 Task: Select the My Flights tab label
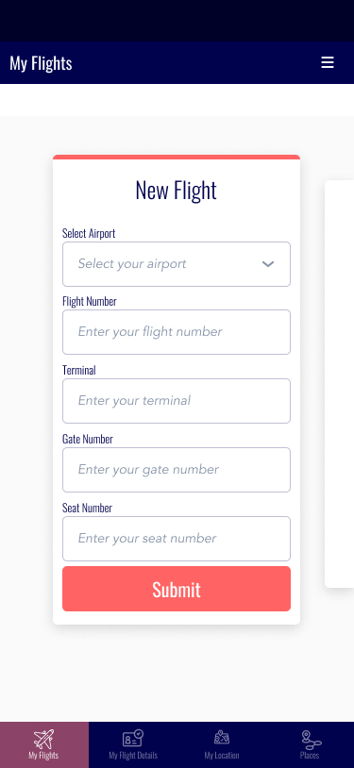pos(43,756)
